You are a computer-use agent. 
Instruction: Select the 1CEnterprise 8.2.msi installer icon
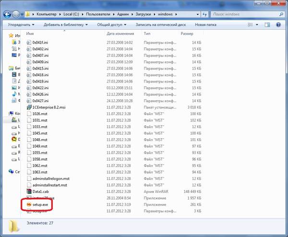coord(30,107)
